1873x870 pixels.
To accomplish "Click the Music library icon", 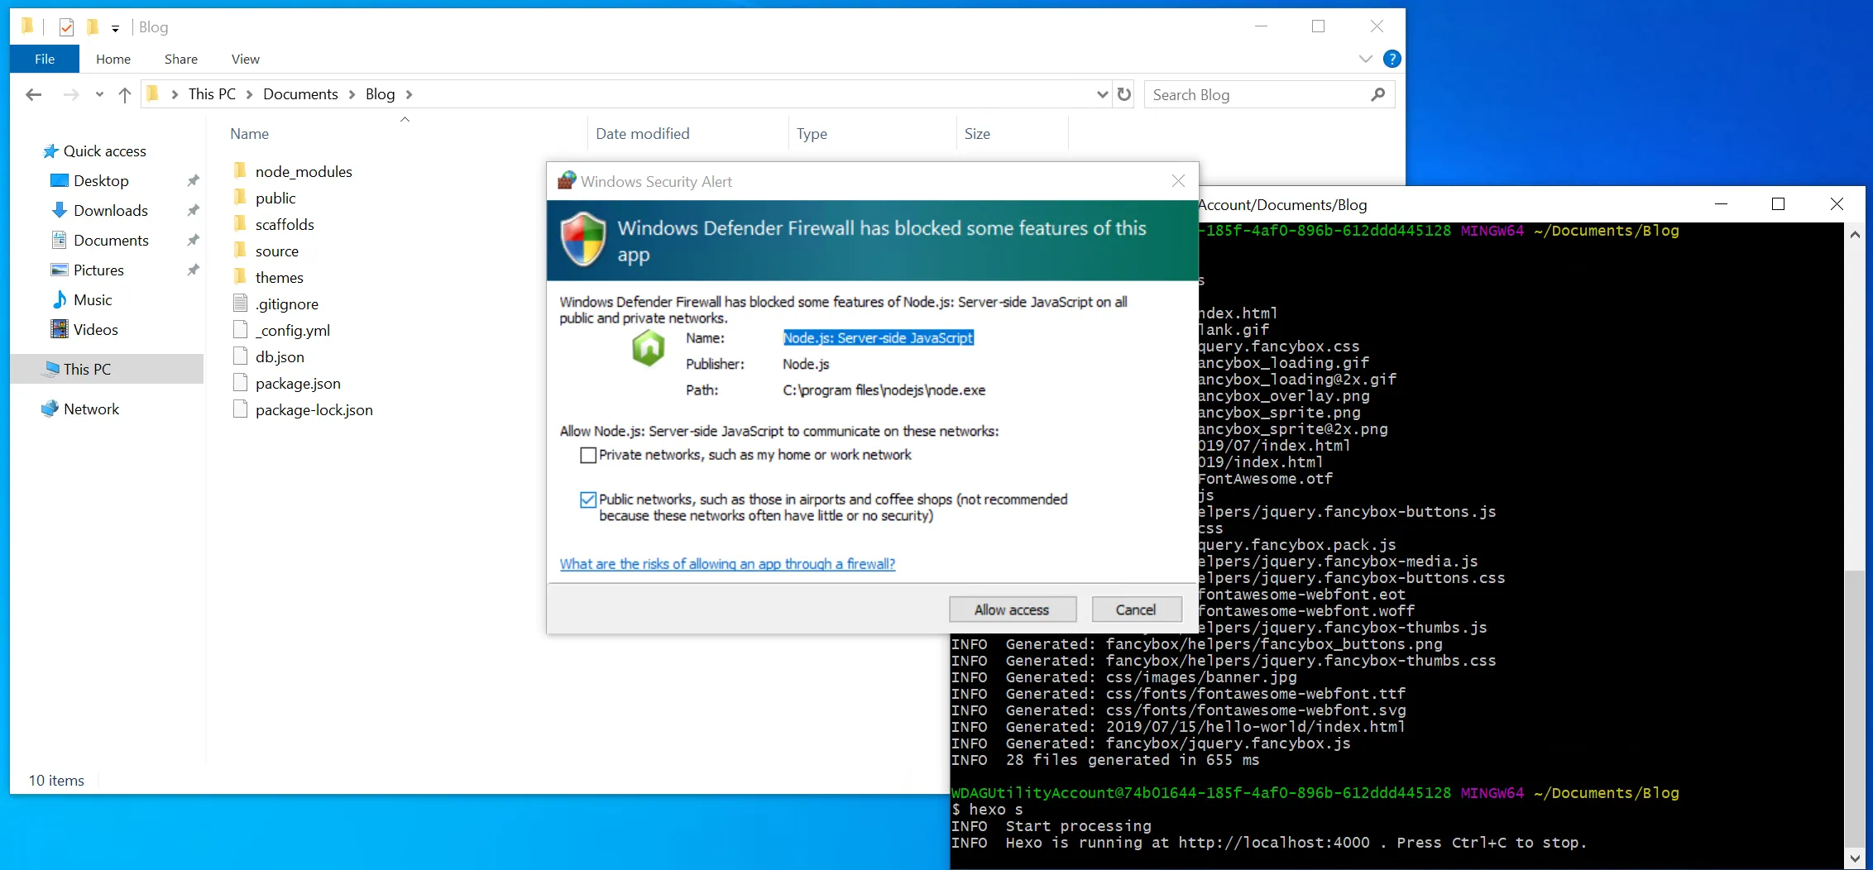I will pos(60,300).
